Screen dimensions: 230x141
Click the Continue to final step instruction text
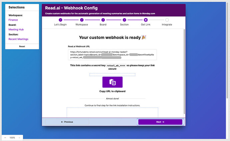click(112, 105)
